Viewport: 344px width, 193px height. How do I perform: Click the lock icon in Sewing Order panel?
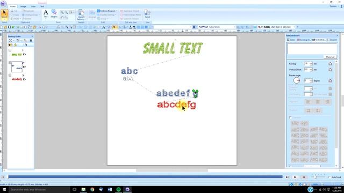(x=16, y=45)
